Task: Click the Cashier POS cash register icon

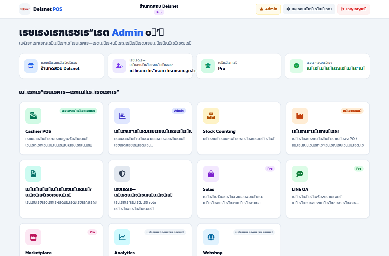Action: (33, 116)
